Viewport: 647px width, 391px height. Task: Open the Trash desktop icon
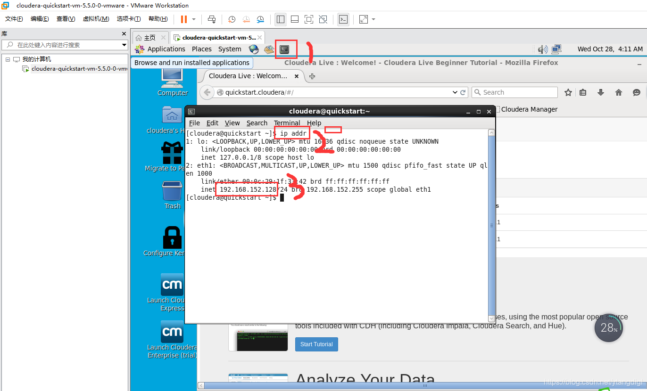click(172, 191)
